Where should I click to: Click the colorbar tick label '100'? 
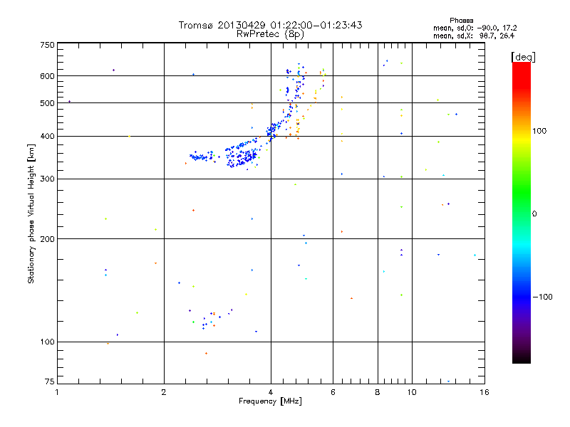pyautogui.click(x=539, y=131)
